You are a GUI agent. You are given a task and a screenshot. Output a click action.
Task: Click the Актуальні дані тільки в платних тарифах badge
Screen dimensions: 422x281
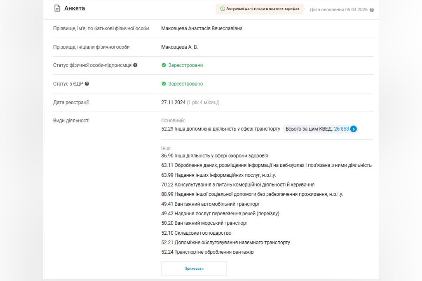(260, 9)
